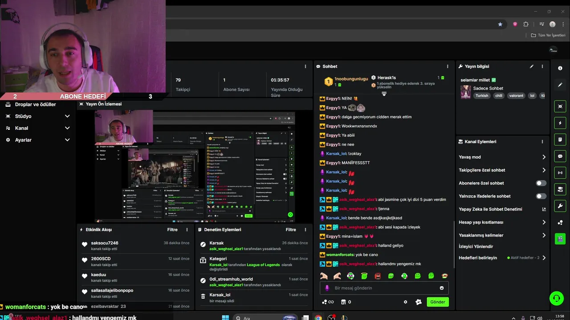Open Yavaş mod options arrow
This screenshot has height=320, width=570.
(544, 157)
